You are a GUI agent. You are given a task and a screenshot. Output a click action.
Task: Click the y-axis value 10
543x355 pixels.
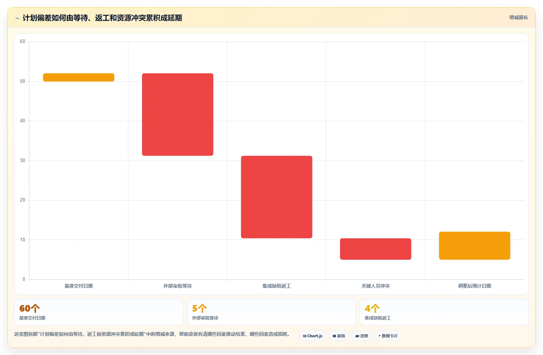tap(22, 240)
